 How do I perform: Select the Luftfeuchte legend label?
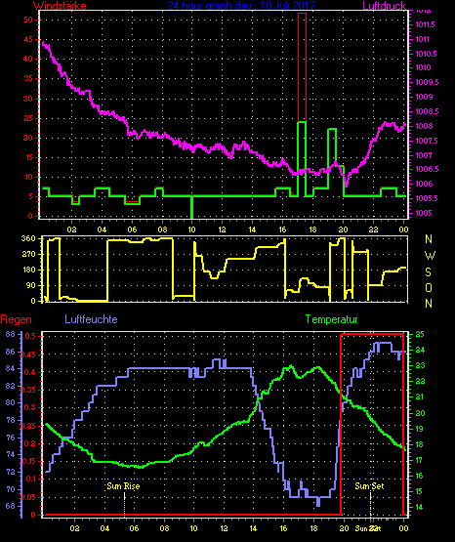click(91, 319)
